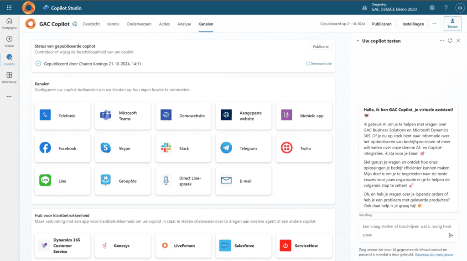The width and height of the screenshot is (467, 261).
Task: Select the Skype channel
Action: point(123,148)
